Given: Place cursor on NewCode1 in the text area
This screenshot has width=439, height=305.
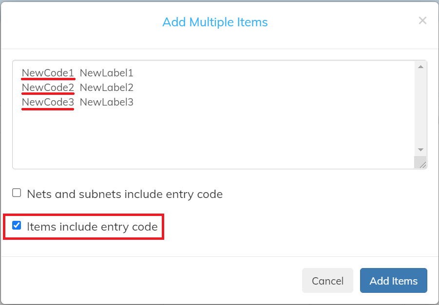Looking at the screenshot, I should [48, 73].
